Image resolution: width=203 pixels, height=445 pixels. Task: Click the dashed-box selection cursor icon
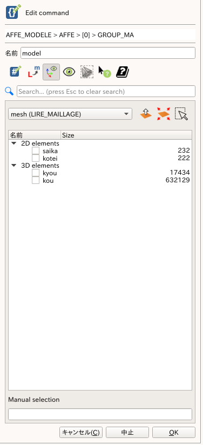click(181, 114)
